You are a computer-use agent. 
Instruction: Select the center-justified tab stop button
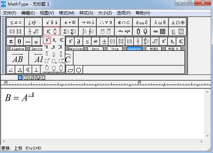(26, 77)
